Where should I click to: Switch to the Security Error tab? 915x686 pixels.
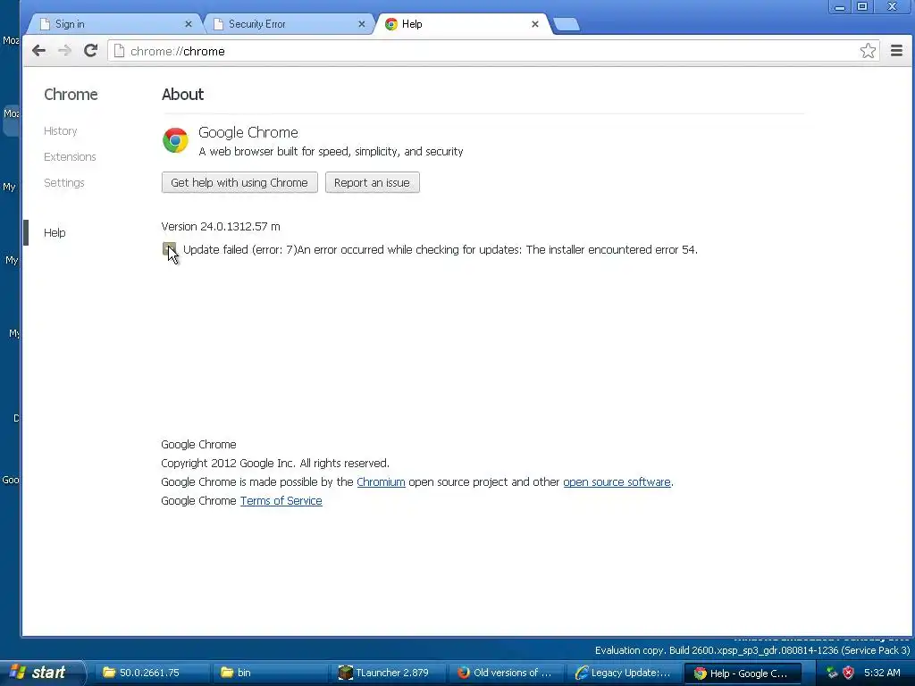pos(287,24)
